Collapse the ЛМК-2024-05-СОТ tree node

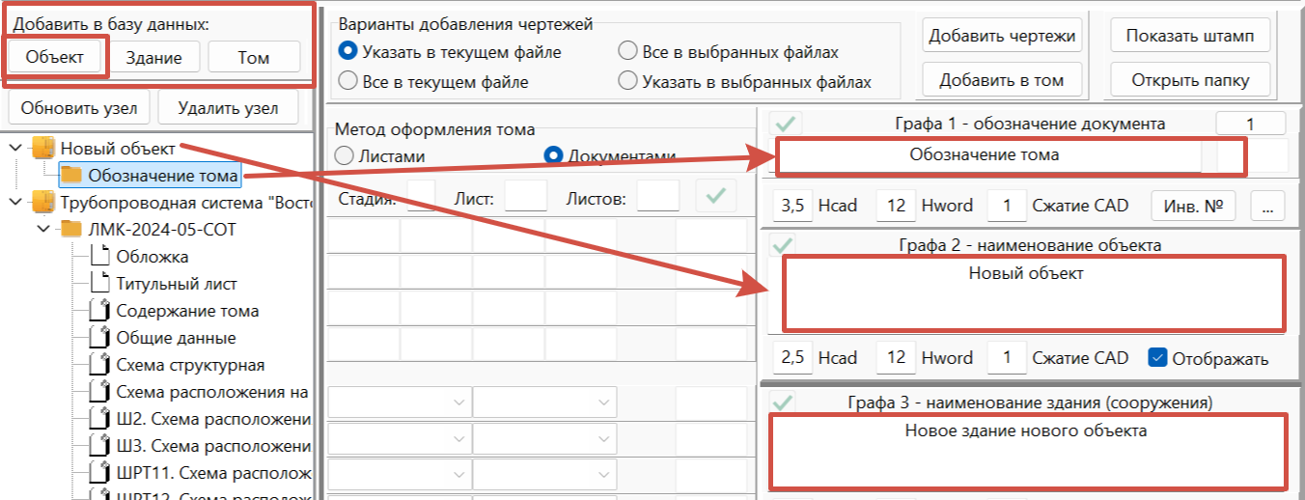point(42,229)
